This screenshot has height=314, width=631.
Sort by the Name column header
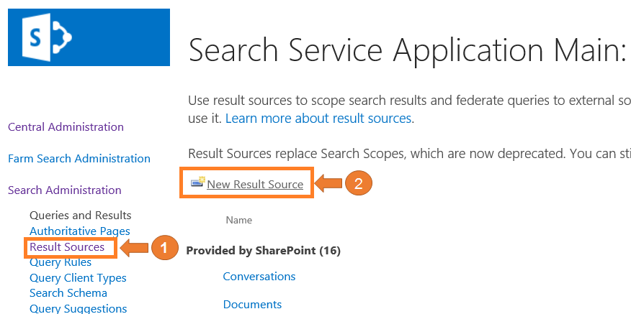[239, 221]
